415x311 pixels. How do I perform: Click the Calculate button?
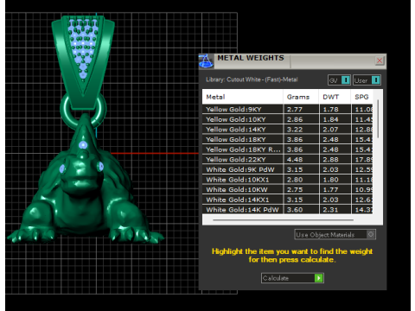pos(292,278)
